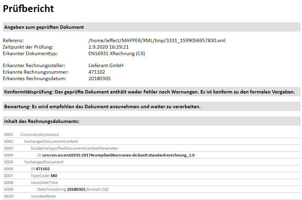Viewport: 302px width, 200px height.
Task: Select the Zeitpunkt der Prüfung timestamp value
Action: pyautogui.click(x=108, y=47)
